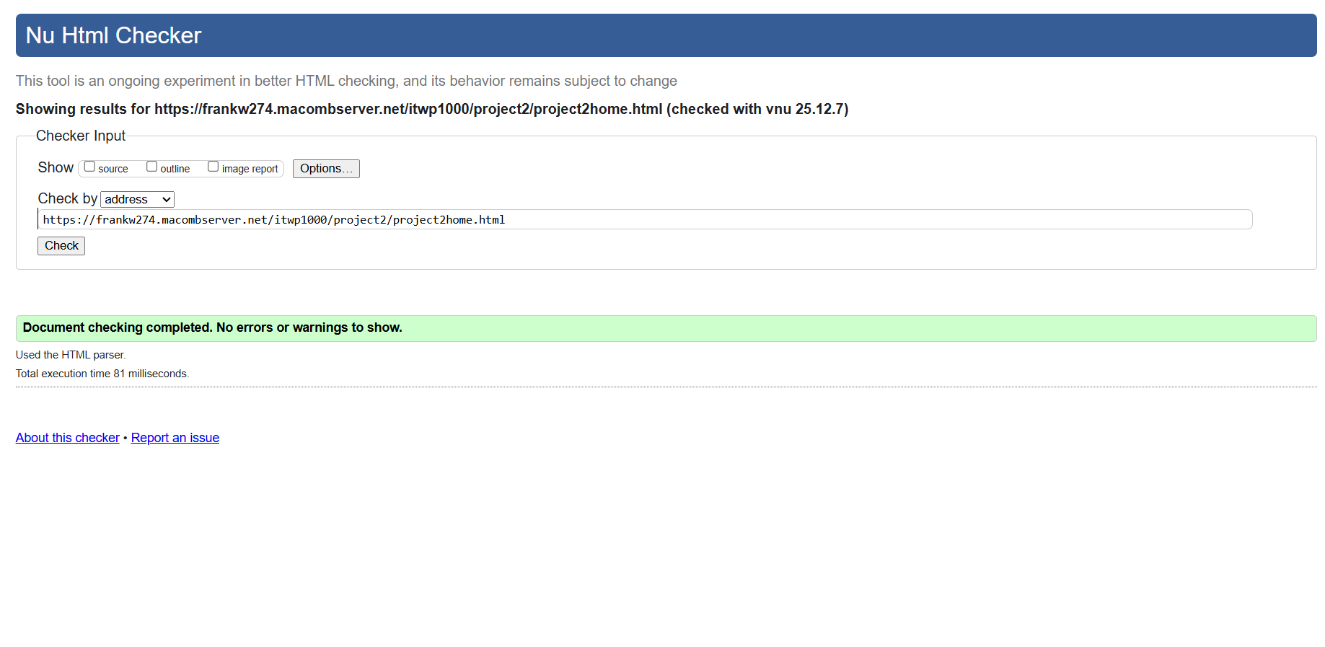Click the 'ongoing experiment' intro text
Image resolution: width=1325 pixels, height=647 pixels.
[x=346, y=81]
